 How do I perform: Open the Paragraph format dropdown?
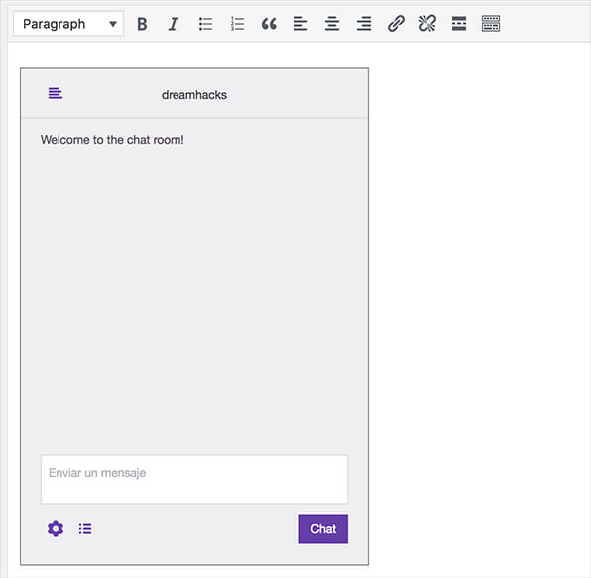[x=68, y=24]
